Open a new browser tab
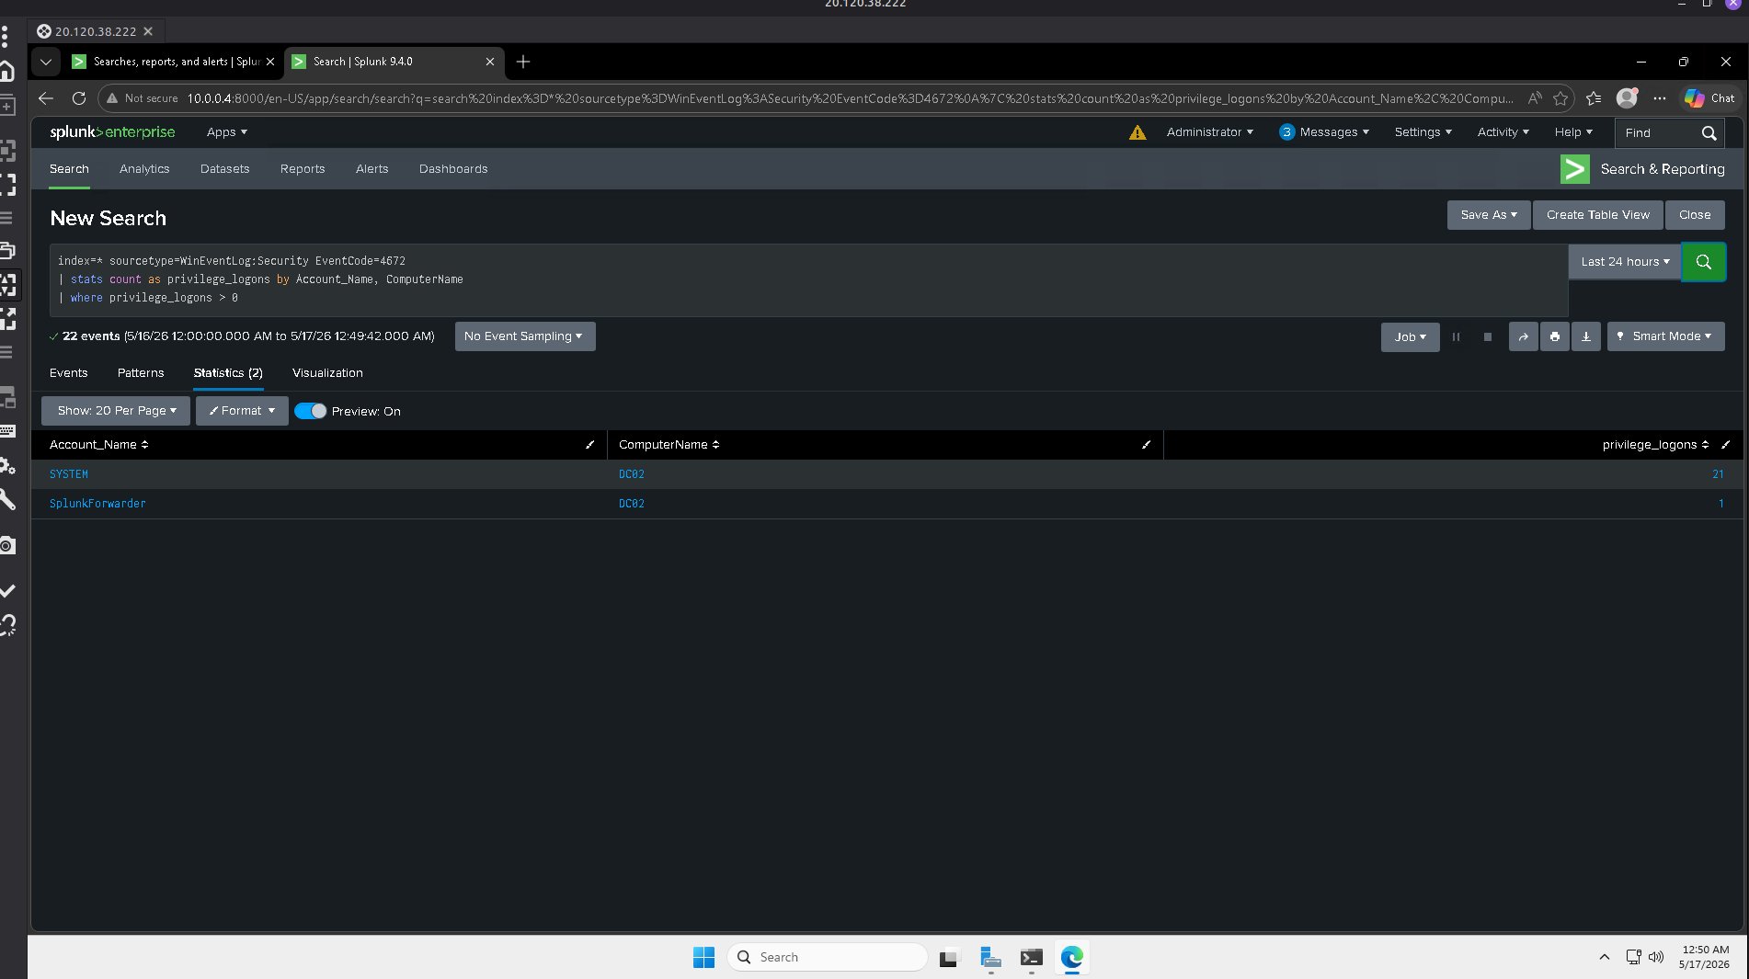The height and width of the screenshot is (979, 1749). (523, 62)
